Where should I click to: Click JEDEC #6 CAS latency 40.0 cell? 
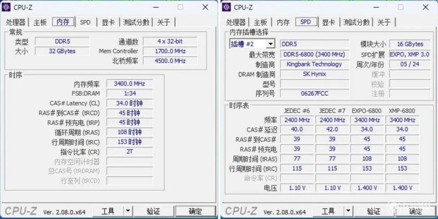(297, 129)
